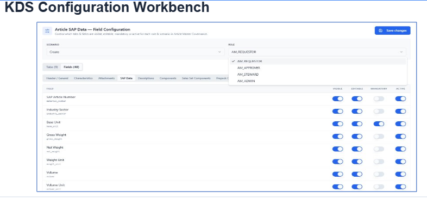Toggle Active for Base Unit

coord(400,124)
